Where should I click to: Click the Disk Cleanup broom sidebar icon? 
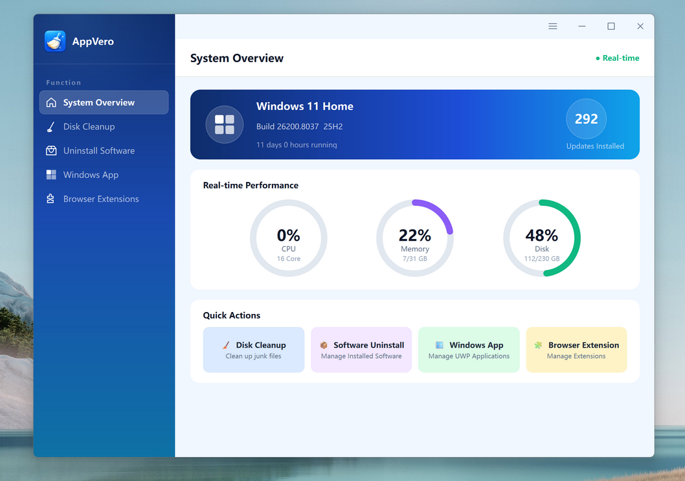click(x=51, y=127)
